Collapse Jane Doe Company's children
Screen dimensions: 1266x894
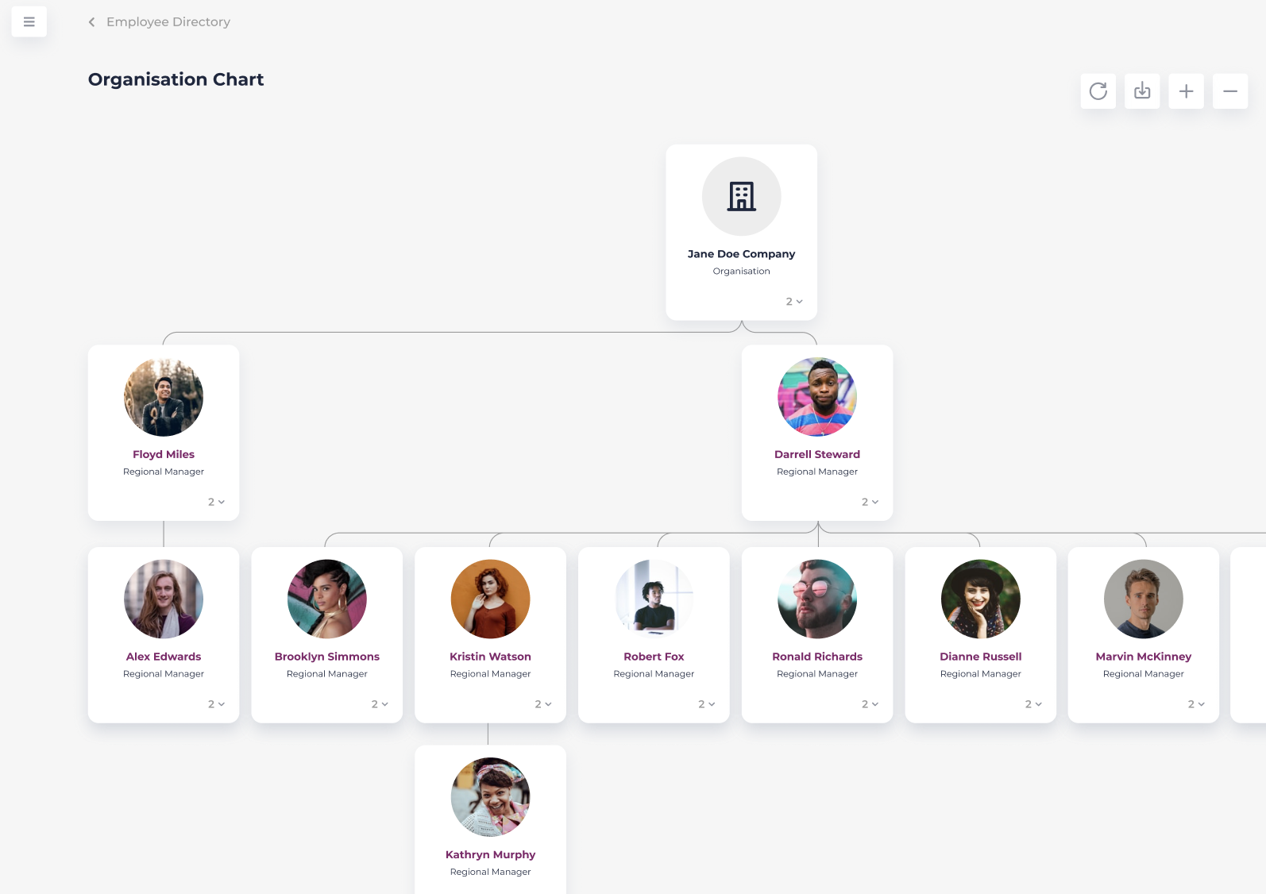[794, 302]
